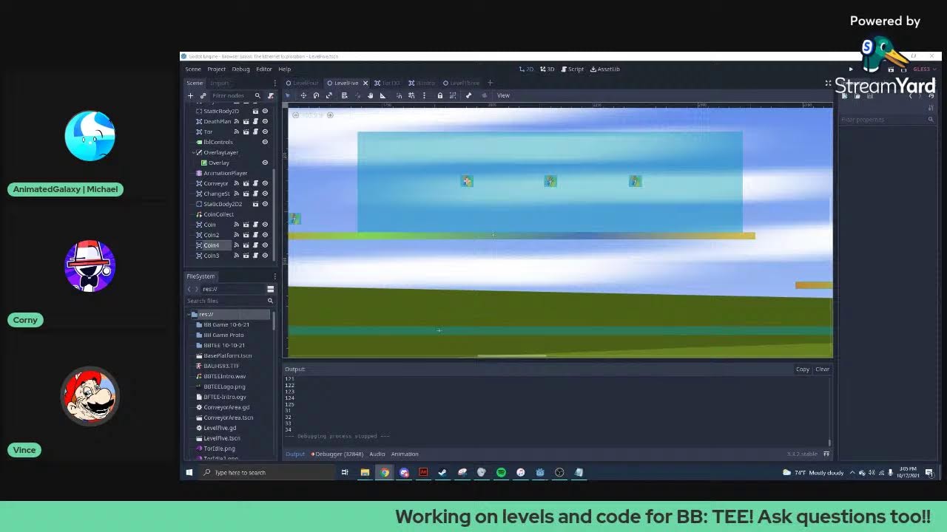The width and height of the screenshot is (947, 532).
Task: Toggle visibility of ChangeSt node
Action: (265, 194)
